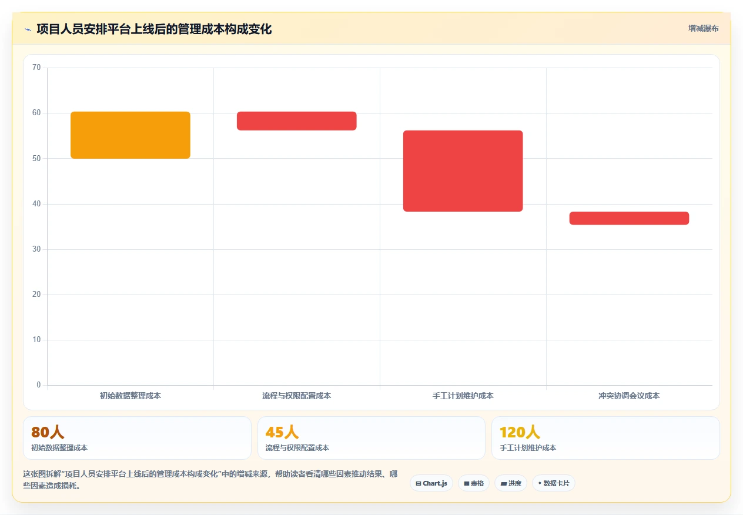
Task: Click the icon inside the Chart.js tag
Action: 419,484
